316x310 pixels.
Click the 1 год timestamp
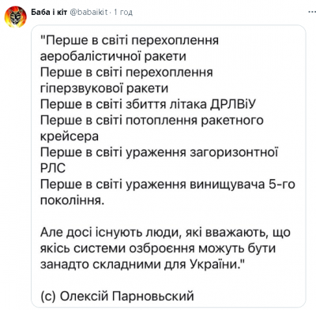[x=123, y=12]
